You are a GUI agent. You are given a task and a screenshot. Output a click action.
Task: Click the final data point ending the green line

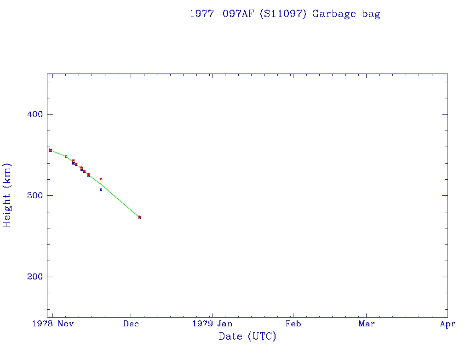point(139,217)
